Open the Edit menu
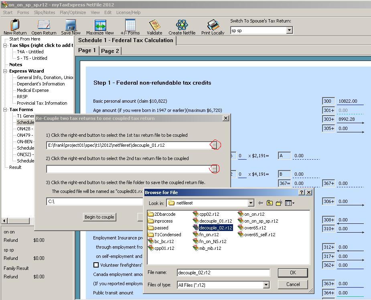This screenshot has width=371, height=300. point(108,12)
